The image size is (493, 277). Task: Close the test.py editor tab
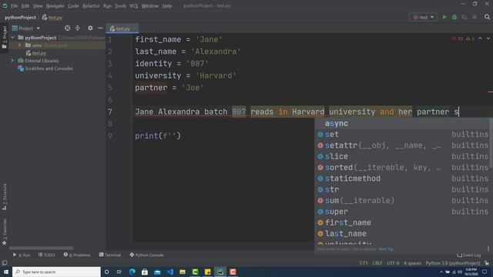(x=134, y=28)
